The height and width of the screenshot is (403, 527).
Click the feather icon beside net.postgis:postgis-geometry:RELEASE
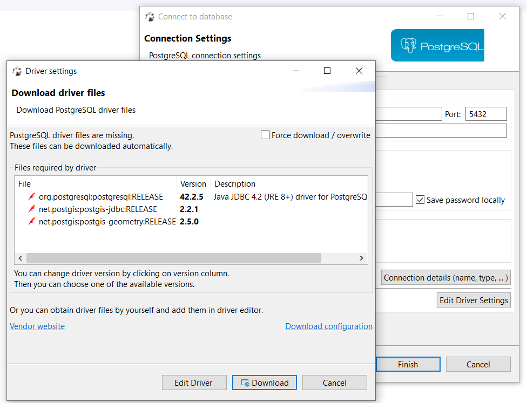32,222
